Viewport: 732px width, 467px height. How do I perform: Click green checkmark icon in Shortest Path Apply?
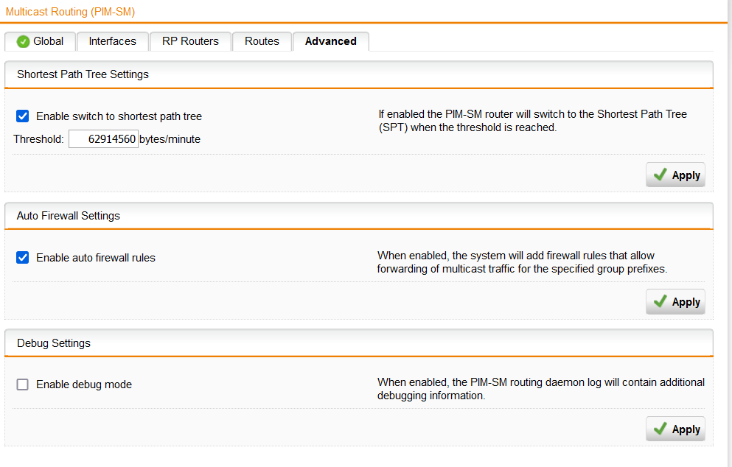click(660, 175)
